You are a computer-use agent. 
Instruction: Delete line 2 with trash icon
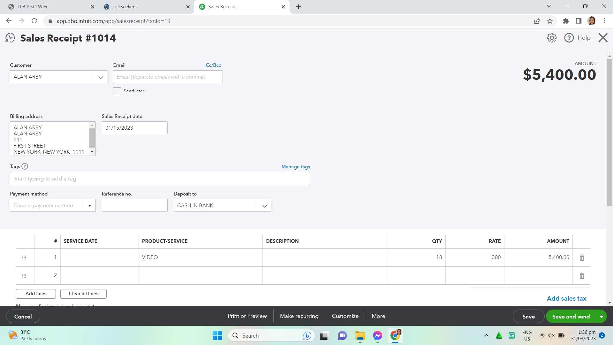pos(582,276)
